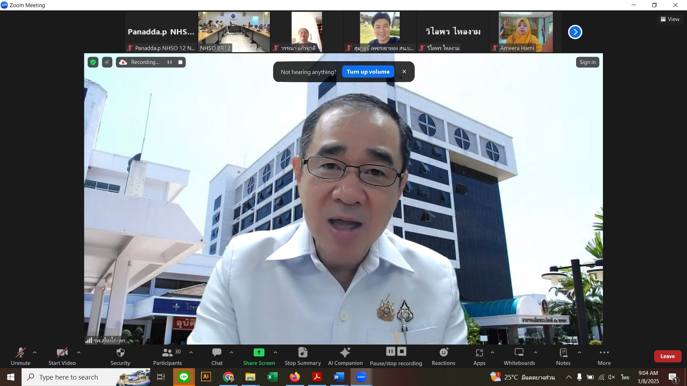687x386 pixels.
Task: Start video camera
Action: click(x=62, y=356)
